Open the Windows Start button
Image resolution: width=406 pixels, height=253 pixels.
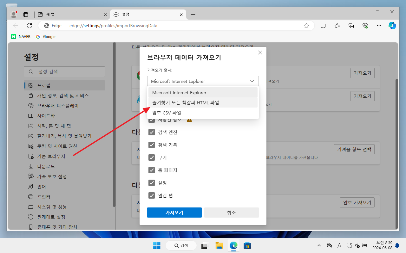click(x=157, y=245)
